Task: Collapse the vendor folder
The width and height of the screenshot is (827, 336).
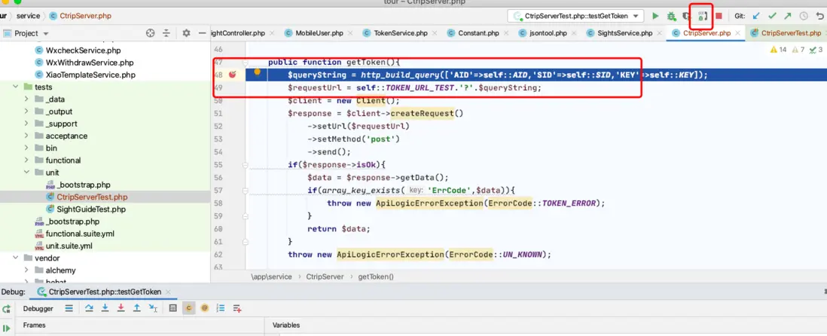Action: point(16,258)
